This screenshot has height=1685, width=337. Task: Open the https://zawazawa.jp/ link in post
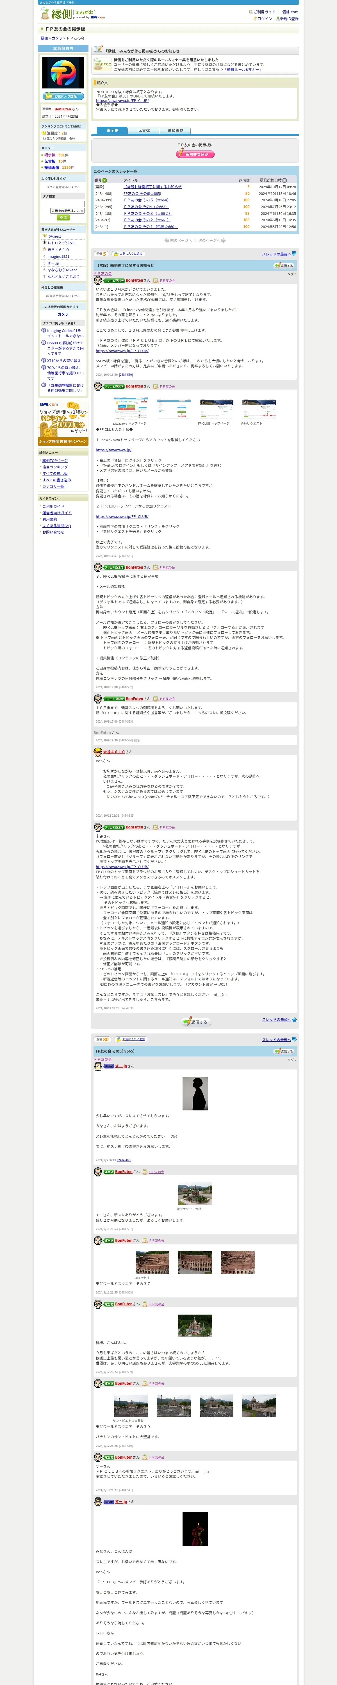pyautogui.click(x=114, y=450)
